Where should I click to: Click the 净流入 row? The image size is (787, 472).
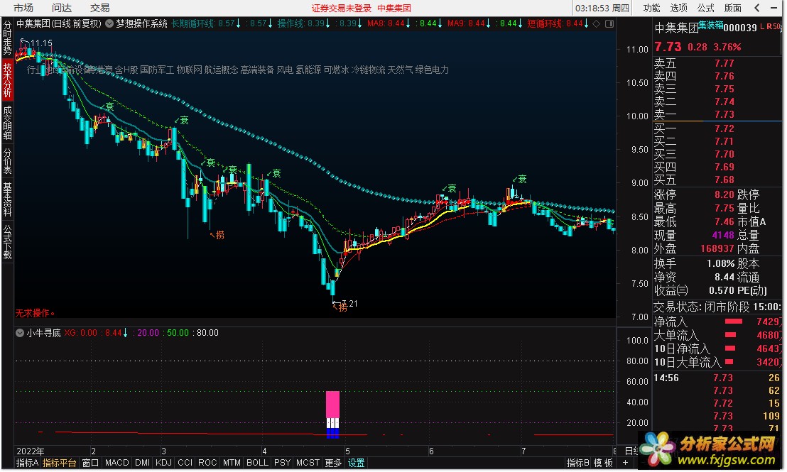pos(717,322)
